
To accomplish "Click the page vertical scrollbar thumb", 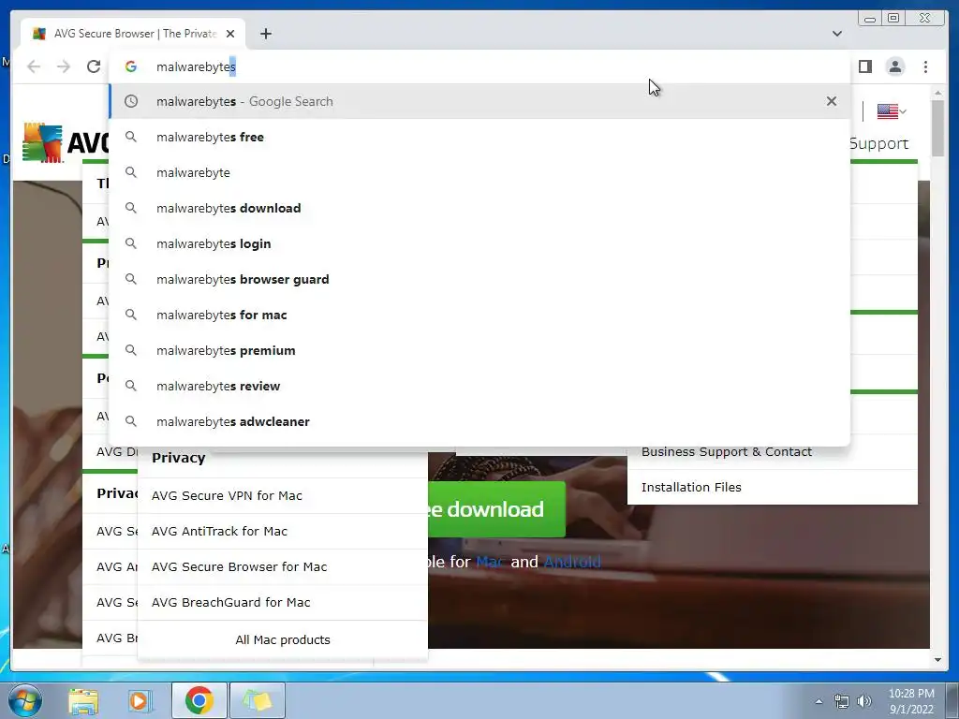I will [x=937, y=128].
